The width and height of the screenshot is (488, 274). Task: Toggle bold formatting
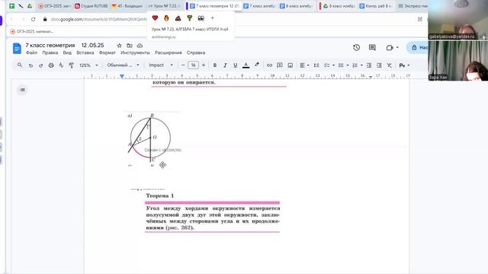pos(215,65)
